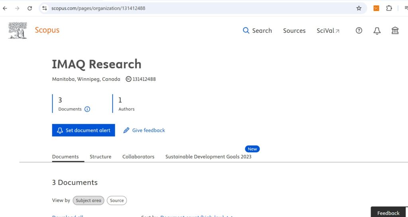408x217 pixels.
Task: Open the Scopus home link
Action: coord(47,30)
